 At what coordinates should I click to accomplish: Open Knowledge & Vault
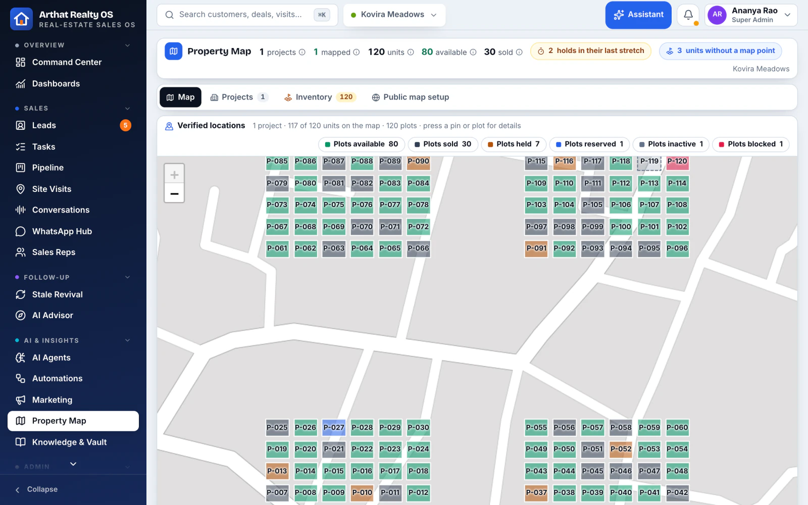(73, 442)
